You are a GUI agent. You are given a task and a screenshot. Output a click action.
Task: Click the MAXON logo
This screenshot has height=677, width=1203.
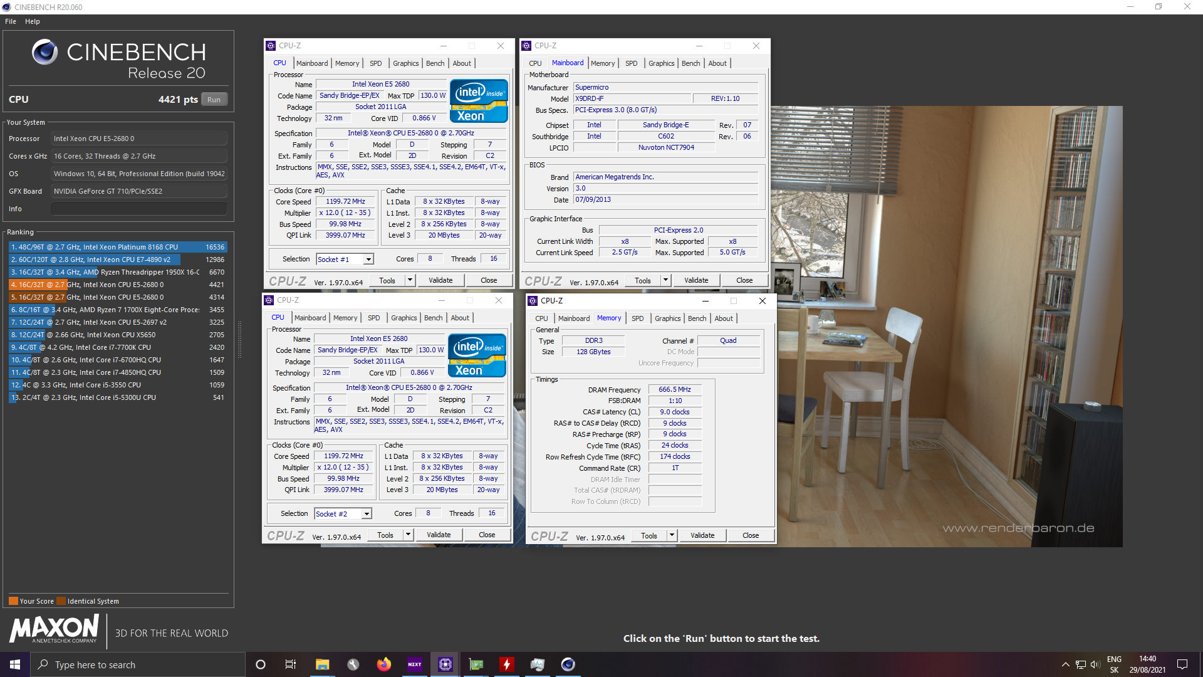(x=54, y=628)
